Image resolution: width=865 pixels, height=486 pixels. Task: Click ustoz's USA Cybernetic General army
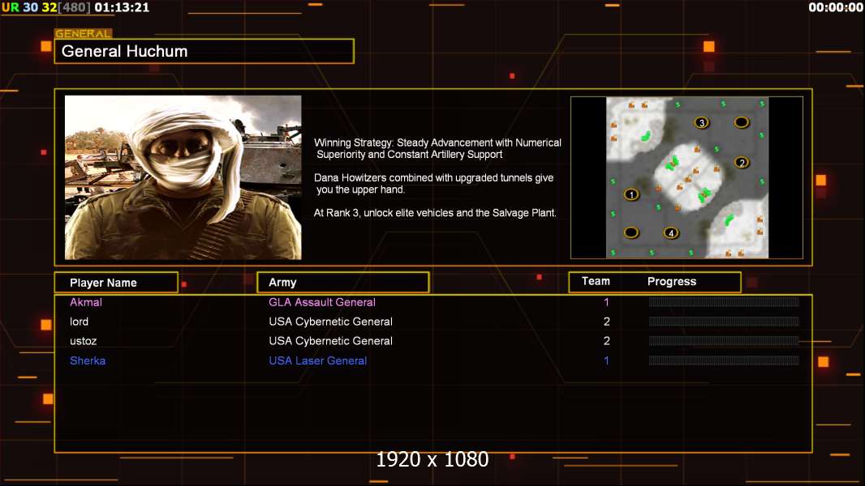click(x=330, y=341)
